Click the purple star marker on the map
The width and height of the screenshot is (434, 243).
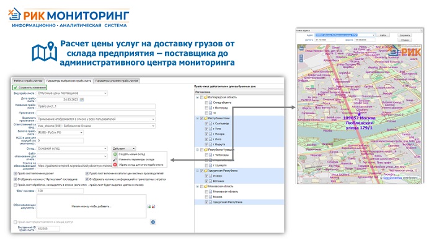point(359,114)
